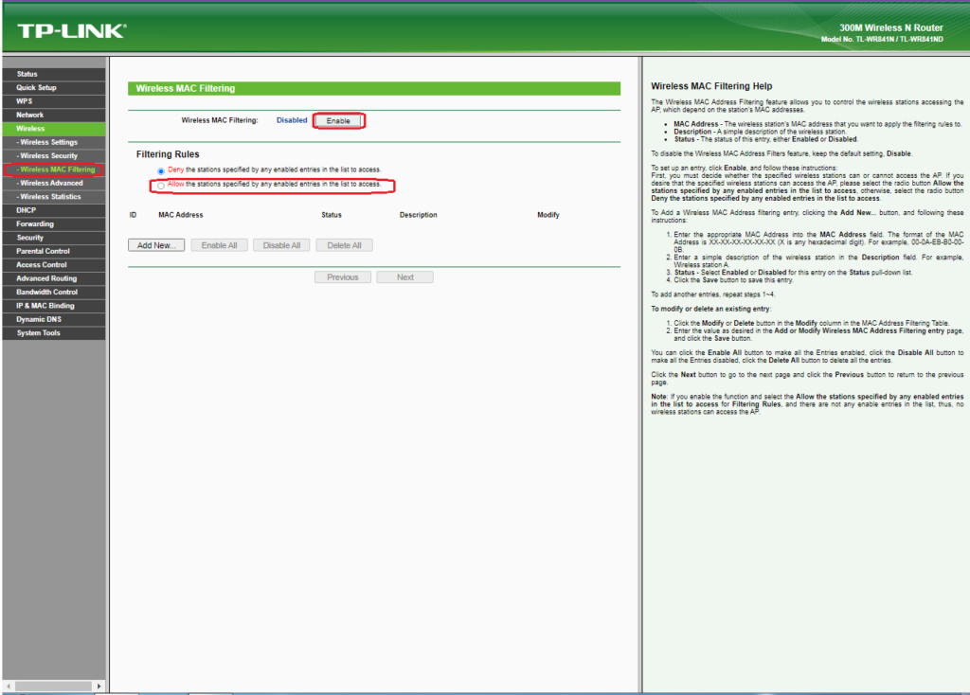Open Wireless MAC Filtering submenu item
Image resolution: width=970 pixels, height=695 pixels.
click(54, 169)
